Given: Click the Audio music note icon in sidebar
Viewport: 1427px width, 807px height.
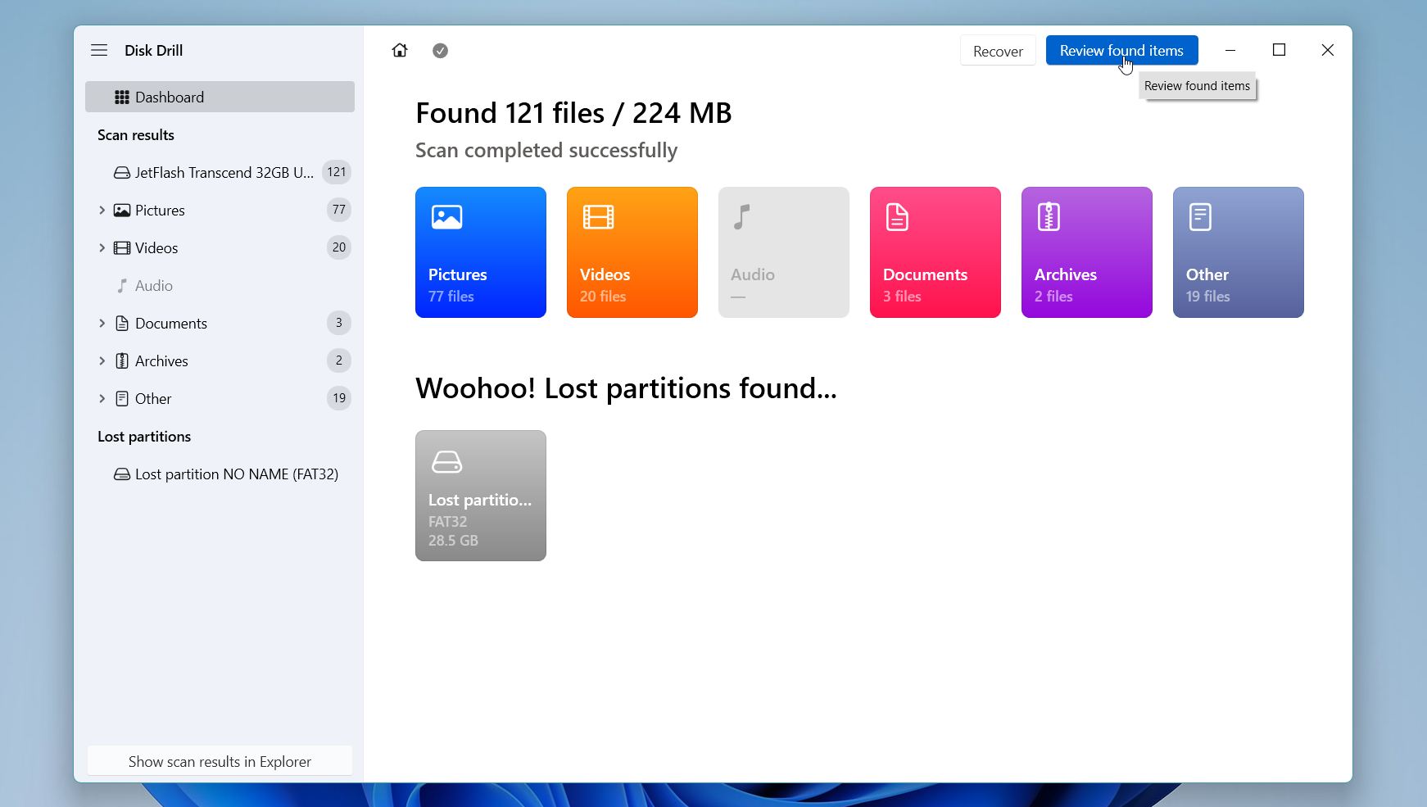Looking at the screenshot, I should 122,286.
